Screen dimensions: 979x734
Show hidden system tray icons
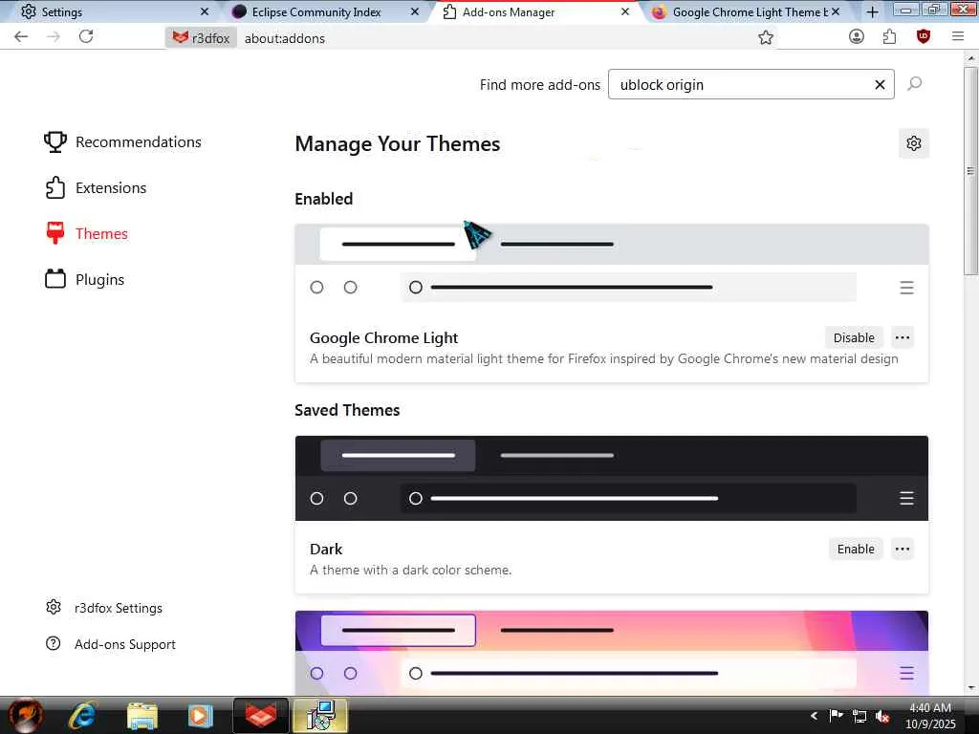(814, 716)
